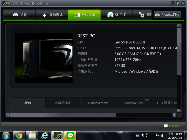This screenshot has width=187, height=140.
Task: Click the horizontal scrollbar left arrow
Action: point(8,115)
